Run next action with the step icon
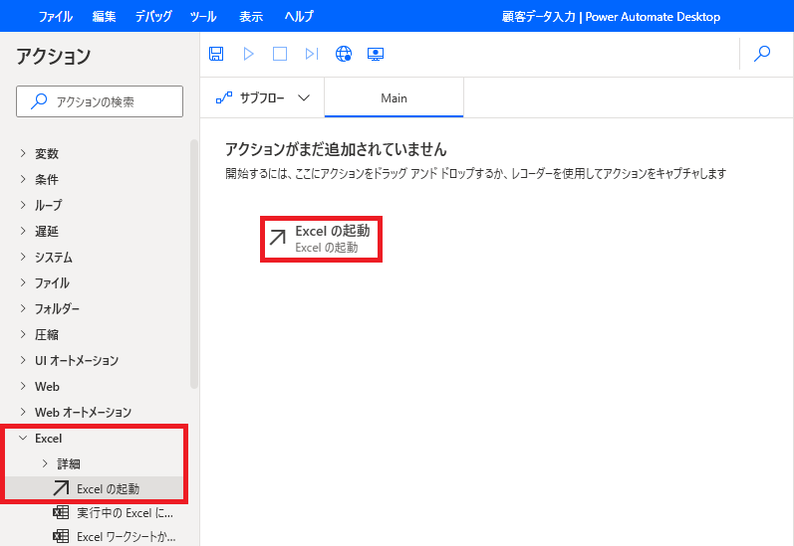Viewport: 794px width, 546px height. pos(312,54)
